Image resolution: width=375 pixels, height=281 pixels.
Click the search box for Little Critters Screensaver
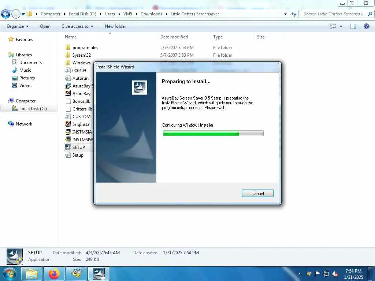334,14
